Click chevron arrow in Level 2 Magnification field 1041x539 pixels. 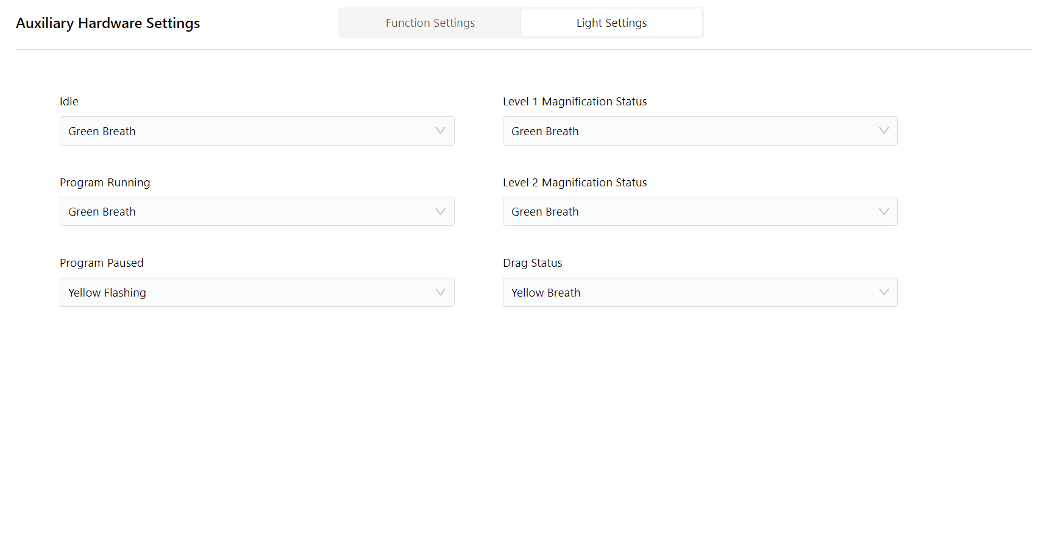884,211
